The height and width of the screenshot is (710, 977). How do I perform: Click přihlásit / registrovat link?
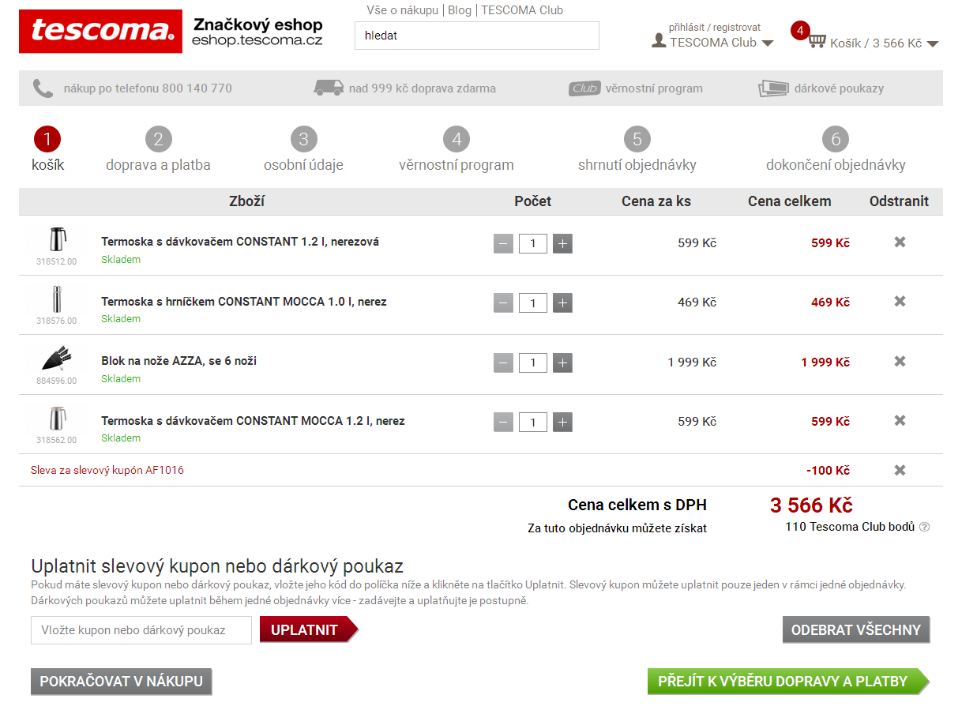pos(715,28)
